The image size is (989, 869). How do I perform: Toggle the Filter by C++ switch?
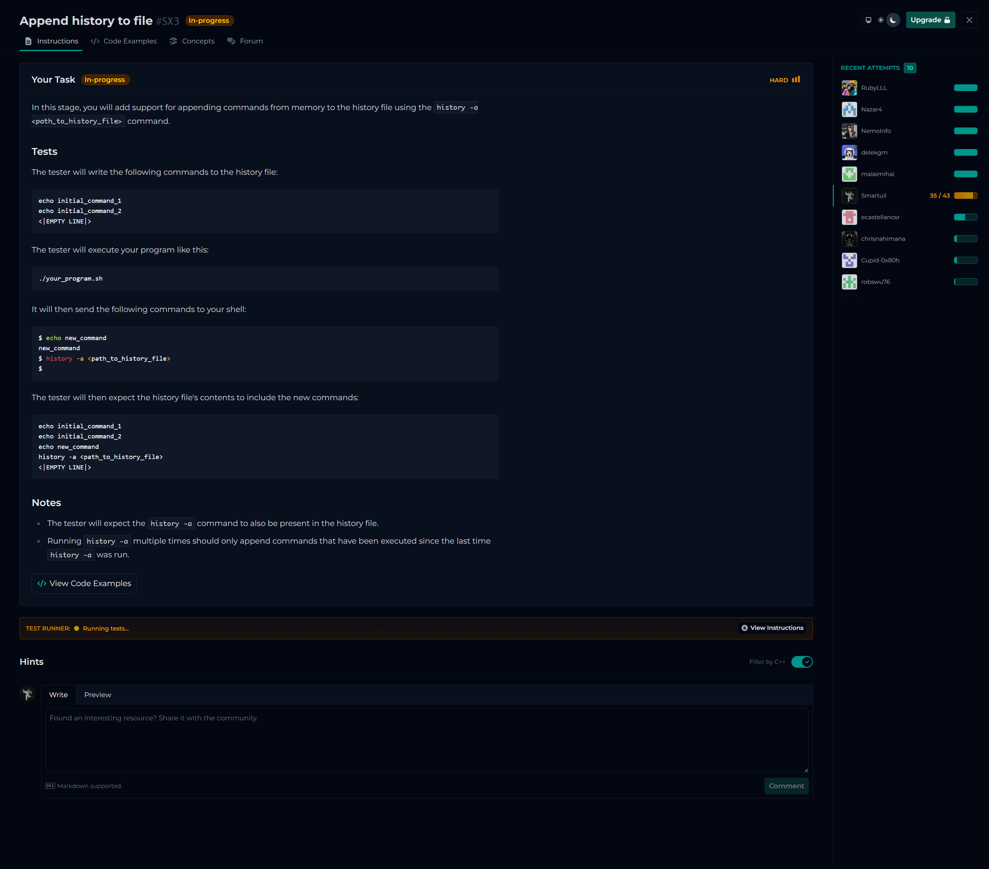(x=802, y=662)
